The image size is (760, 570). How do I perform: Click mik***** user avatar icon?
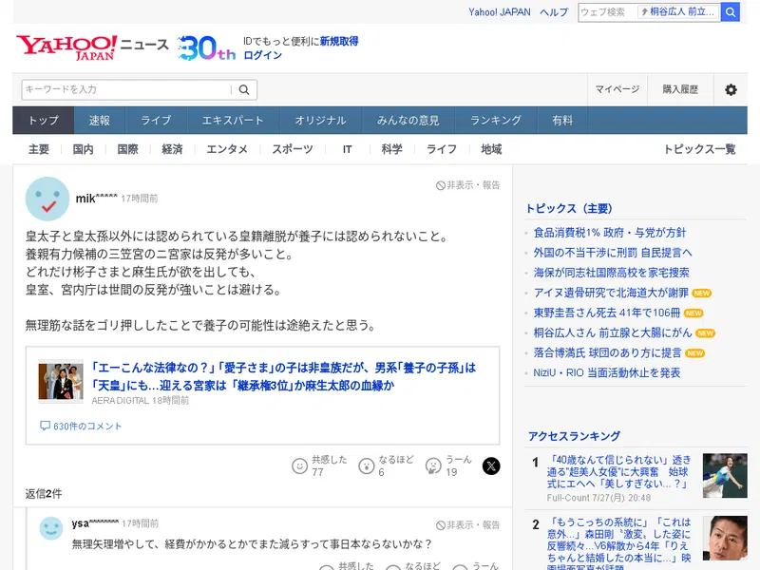tap(47, 199)
